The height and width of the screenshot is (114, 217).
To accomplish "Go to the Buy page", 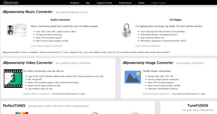I will [x=88, y=3].
